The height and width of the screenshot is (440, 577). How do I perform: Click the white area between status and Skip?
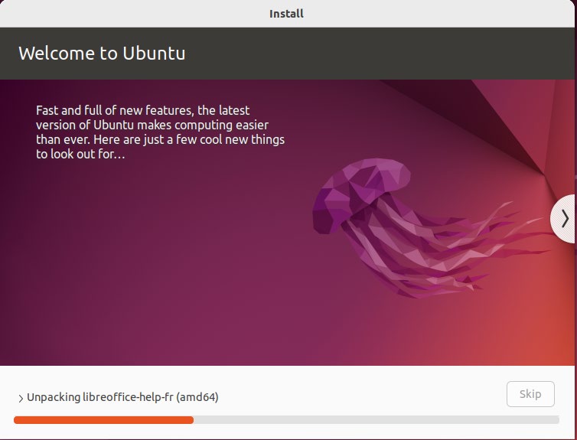[360, 396]
